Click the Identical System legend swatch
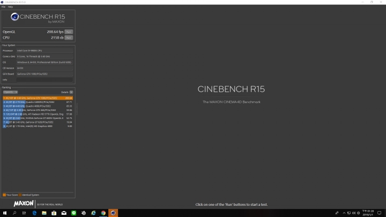The height and width of the screenshot is (217, 386). click(20, 195)
